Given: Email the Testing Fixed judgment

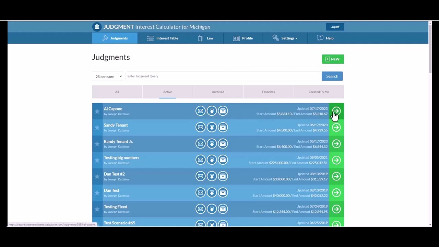Looking at the screenshot, I should 201,209.
